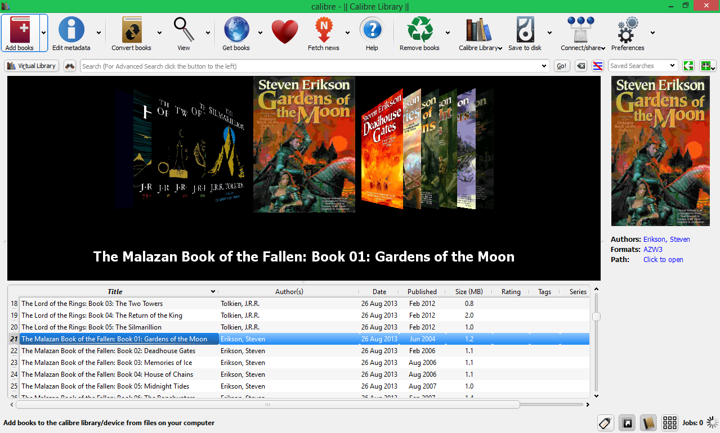Click green arrow copy saved search icon

688,66
